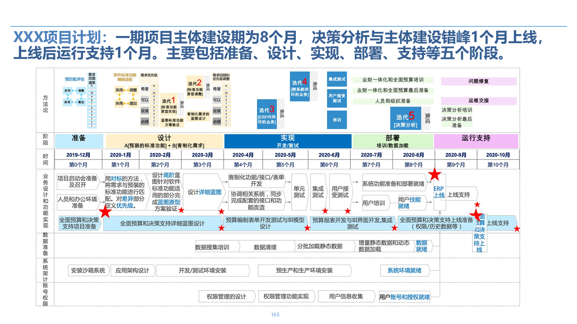Click 权限管理的设计 box

click(227, 296)
